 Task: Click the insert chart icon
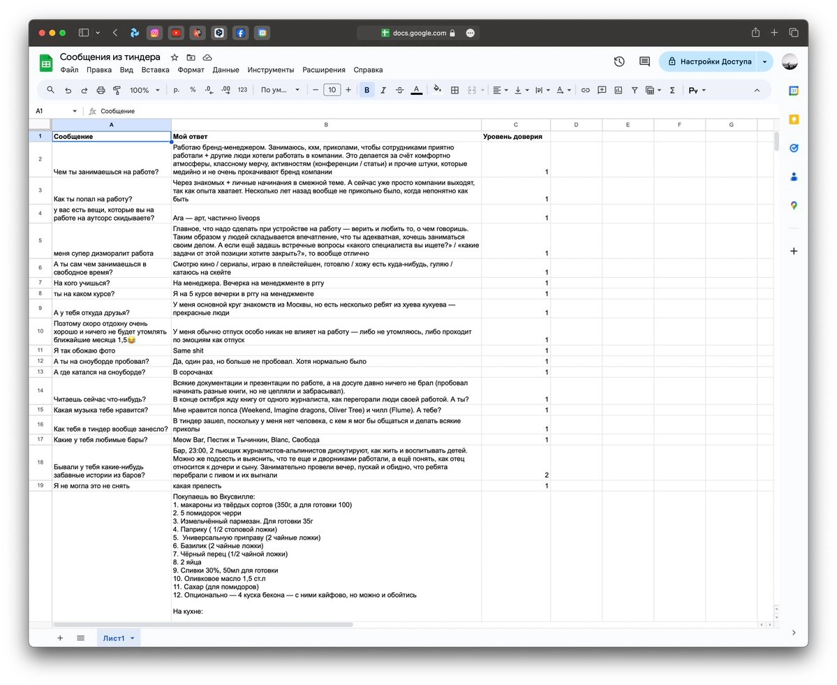click(x=618, y=90)
